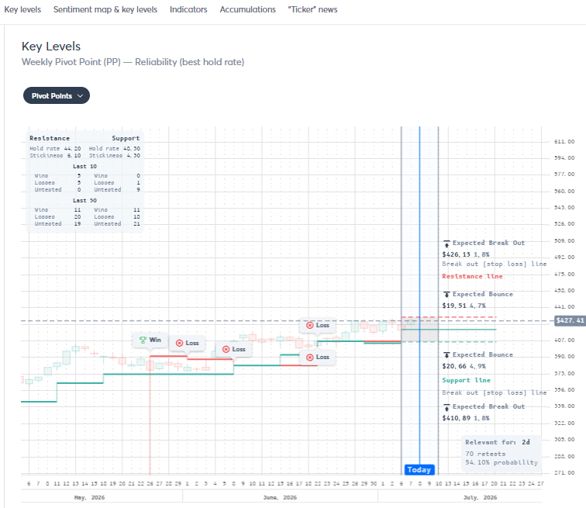The image size is (586, 508).
Task: Click the 54.10% probability text
Action: [502, 462]
